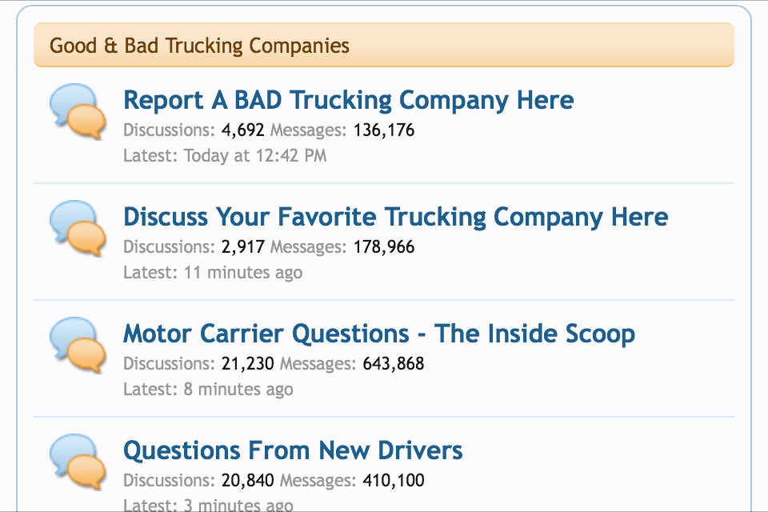
Task: Open the Report A BAD Trucking Company Here forum
Action: [x=348, y=100]
